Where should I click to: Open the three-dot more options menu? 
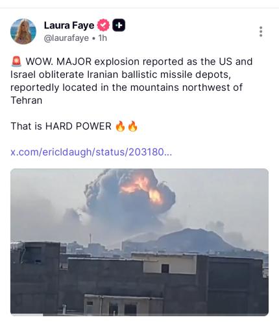(x=261, y=32)
